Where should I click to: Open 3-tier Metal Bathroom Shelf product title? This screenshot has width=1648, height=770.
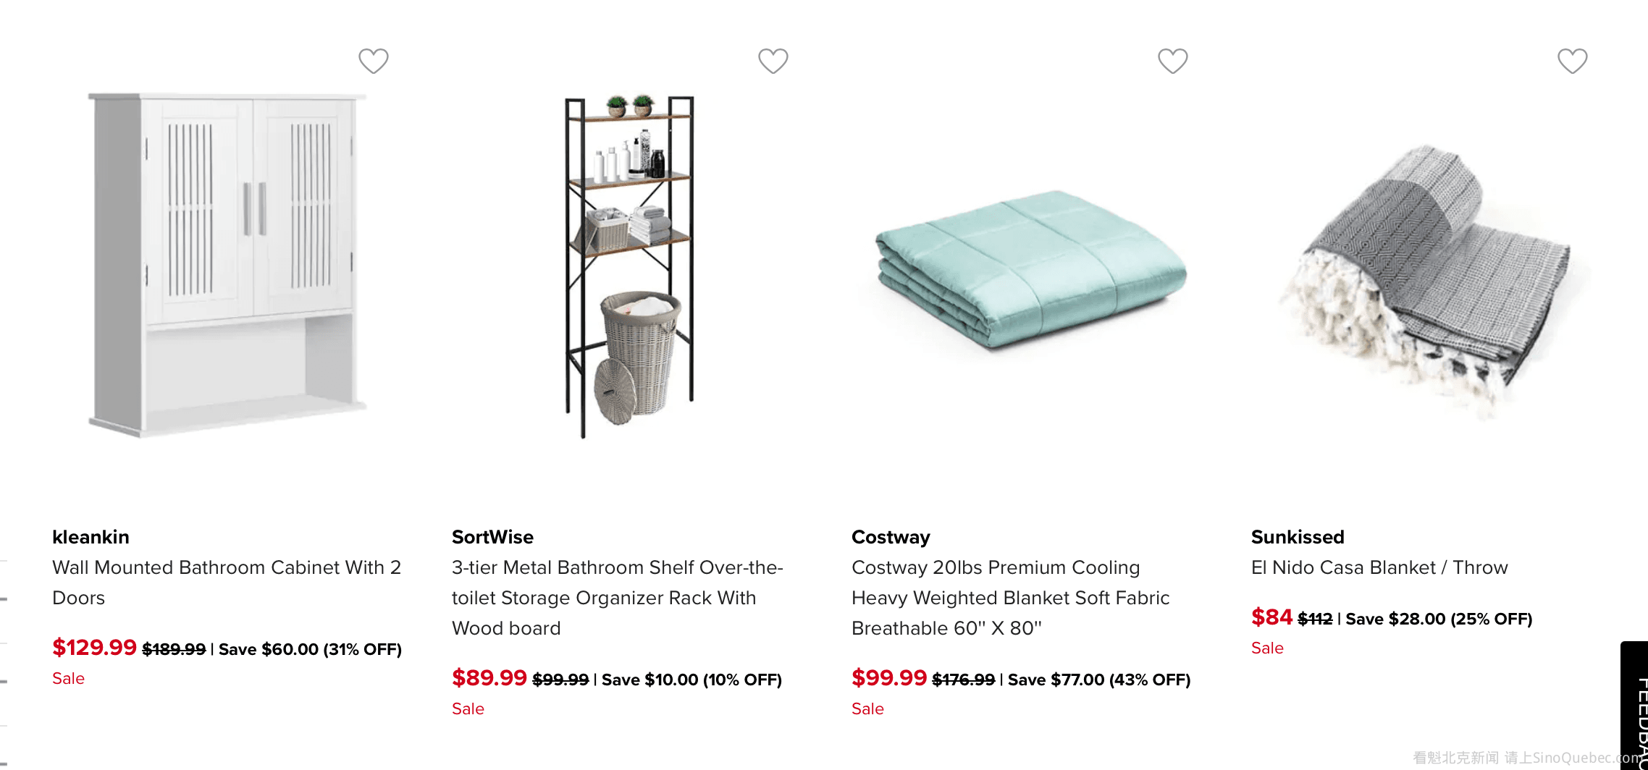click(x=617, y=598)
